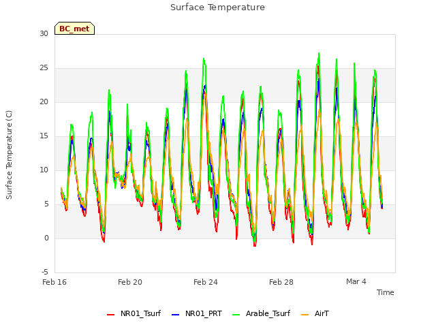Click the blue NR01_PRT legend line marker

point(176,315)
